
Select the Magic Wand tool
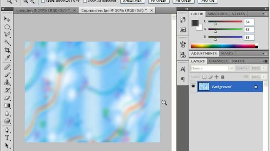tap(7, 42)
